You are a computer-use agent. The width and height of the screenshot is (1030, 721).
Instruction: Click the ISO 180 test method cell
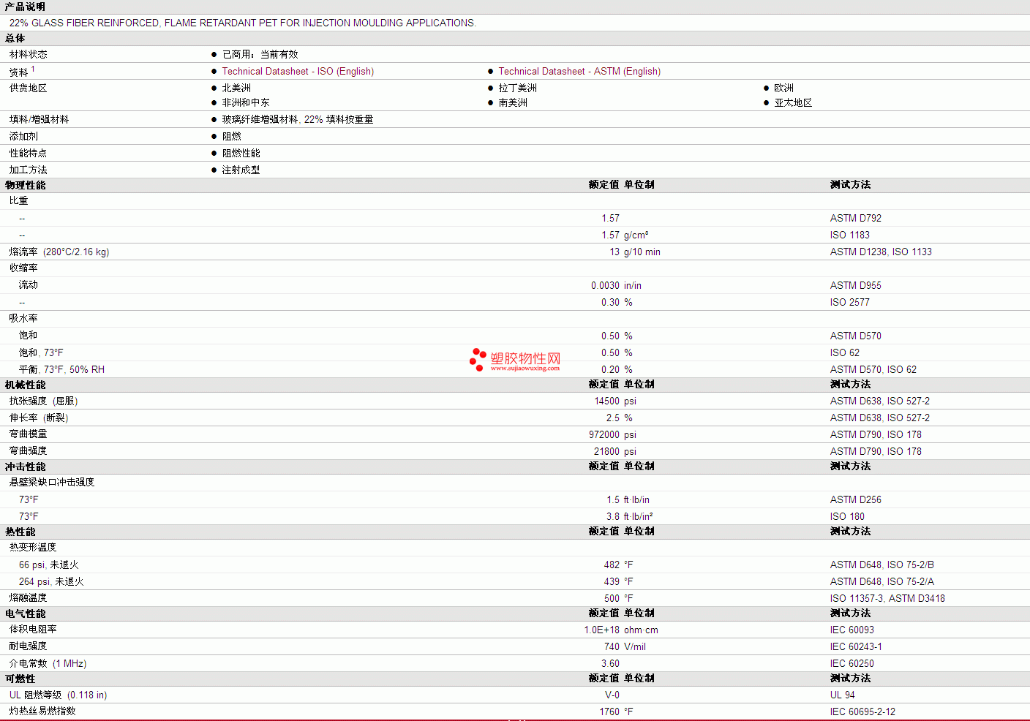pyautogui.click(x=847, y=516)
